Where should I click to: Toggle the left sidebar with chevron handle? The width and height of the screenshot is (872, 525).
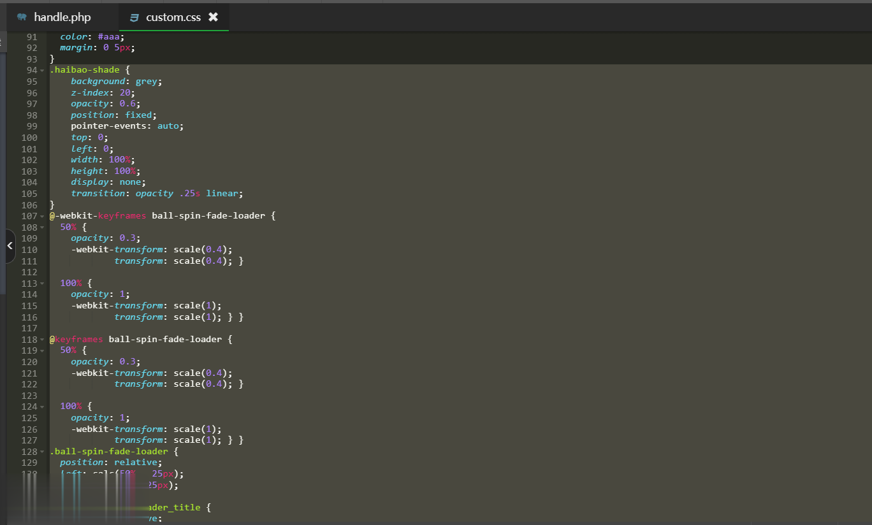[x=10, y=246]
